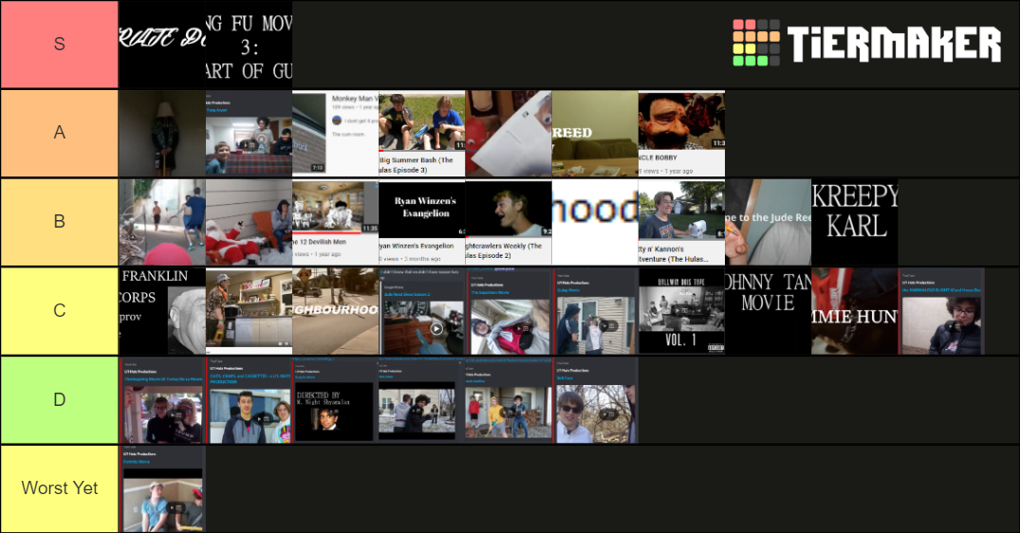Select the Directed by M. Night Shyamalan thumbnail
Screen dimensions: 1020x533
pyautogui.click(x=336, y=400)
